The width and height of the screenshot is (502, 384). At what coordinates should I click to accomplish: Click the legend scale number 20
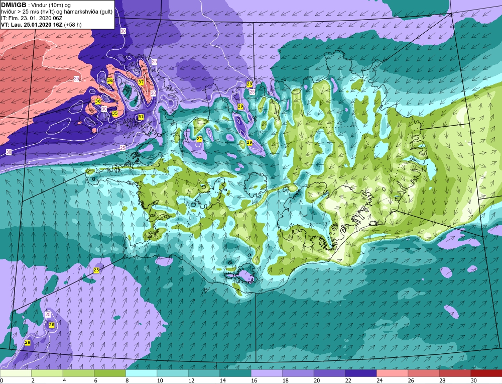tap(317, 380)
